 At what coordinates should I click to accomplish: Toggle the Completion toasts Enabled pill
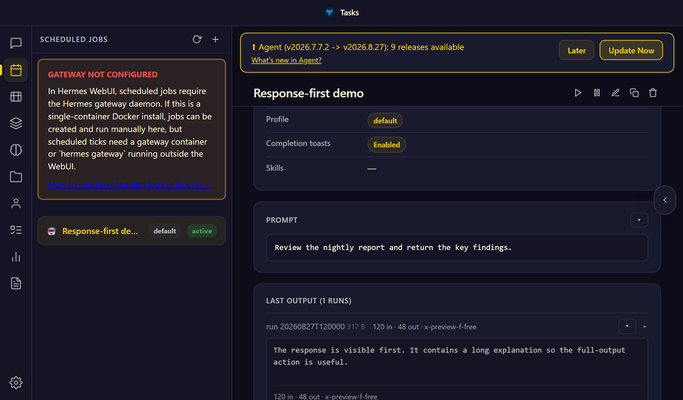(387, 145)
